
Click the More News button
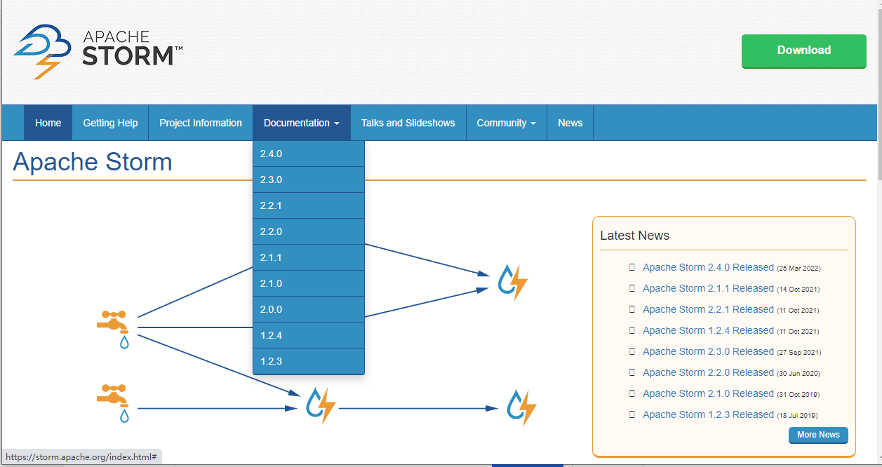818,435
